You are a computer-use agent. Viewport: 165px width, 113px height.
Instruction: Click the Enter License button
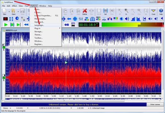(x=155, y=104)
